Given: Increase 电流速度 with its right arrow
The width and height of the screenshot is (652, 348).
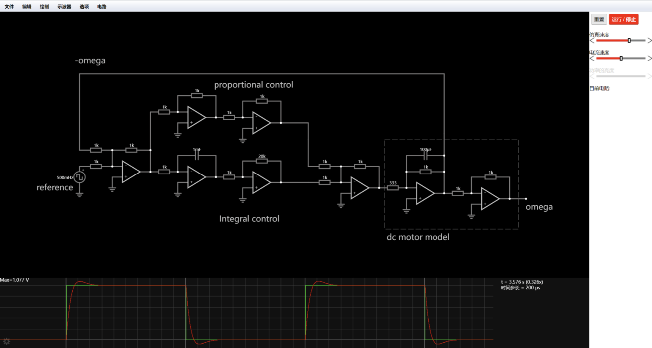Looking at the screenshot, I should click(649, 58).
